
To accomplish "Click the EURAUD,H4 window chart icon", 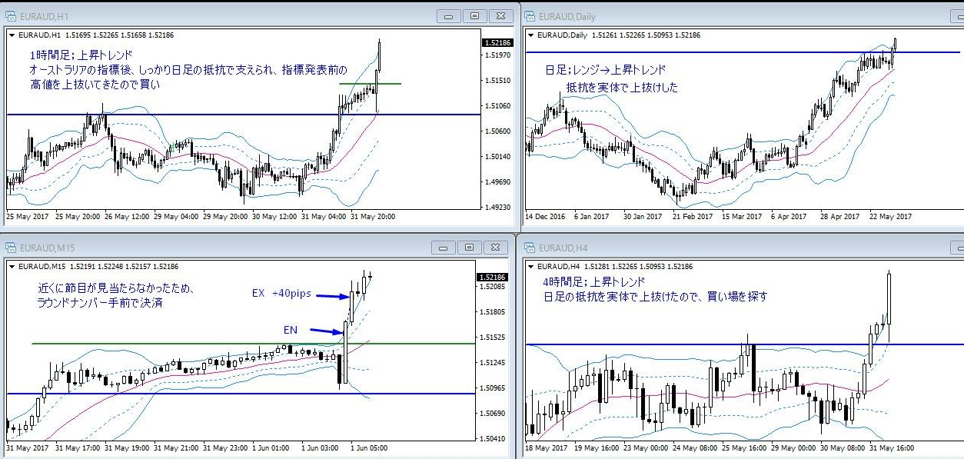I will 530,248.
